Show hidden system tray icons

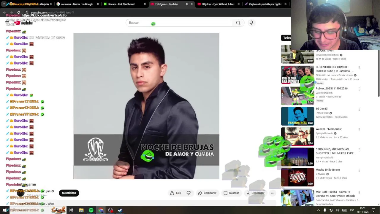pyautogui.click(x=319, y=210)
